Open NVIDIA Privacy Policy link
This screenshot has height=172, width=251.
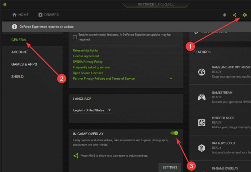coord(87,62)
